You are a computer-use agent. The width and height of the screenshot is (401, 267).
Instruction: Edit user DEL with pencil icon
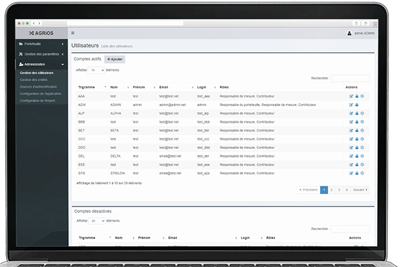click(351, 156)
